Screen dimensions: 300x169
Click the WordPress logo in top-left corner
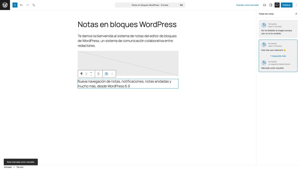5,5
